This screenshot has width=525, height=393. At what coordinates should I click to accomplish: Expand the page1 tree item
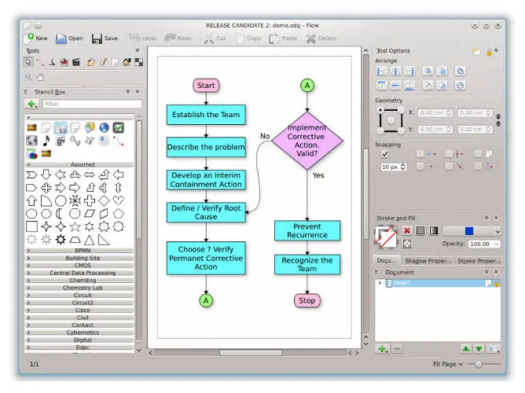[x=379, y=283]
